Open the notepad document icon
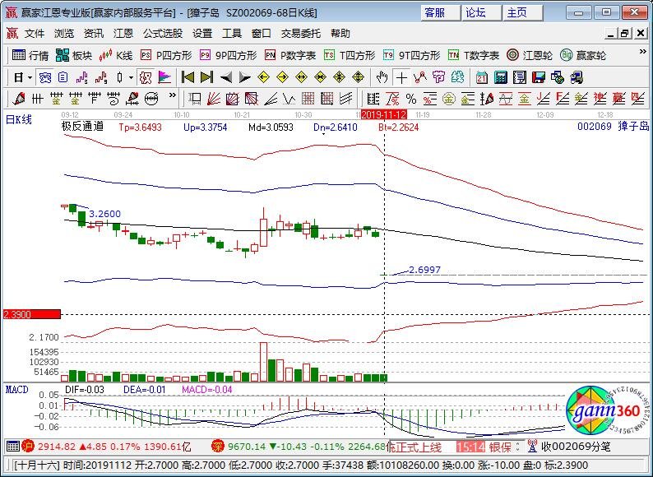This screenshot has width=653, height=477. coord(519,77)
